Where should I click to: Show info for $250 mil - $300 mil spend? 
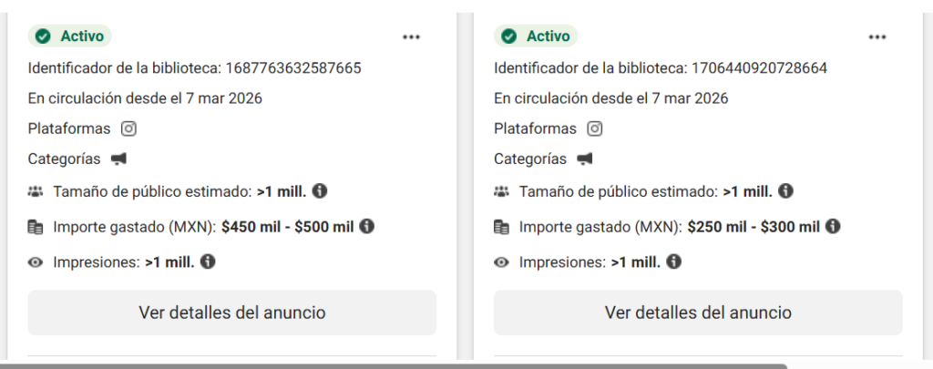(x=832, y=226)
